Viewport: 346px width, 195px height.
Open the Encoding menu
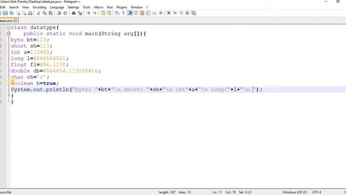pos(39,7)
